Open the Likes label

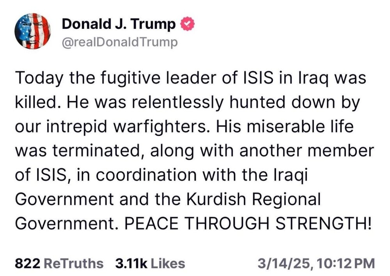pyautogui.click(x=168, y=263)
